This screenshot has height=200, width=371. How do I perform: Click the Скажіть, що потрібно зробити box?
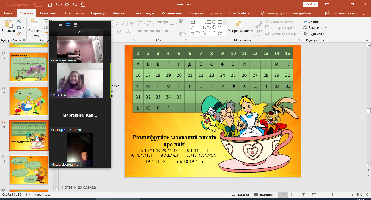point(286,13)
